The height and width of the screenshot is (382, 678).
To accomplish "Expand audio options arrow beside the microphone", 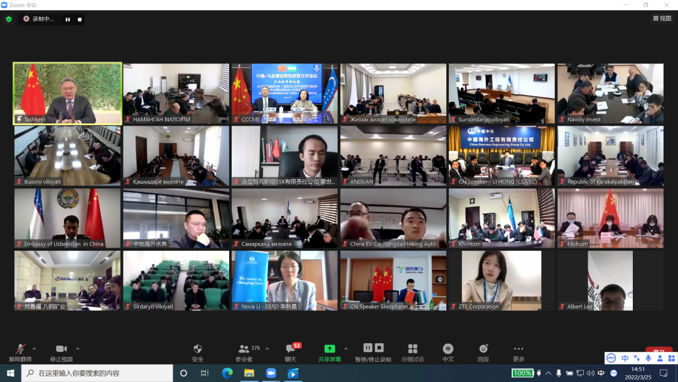I will 34,349.
